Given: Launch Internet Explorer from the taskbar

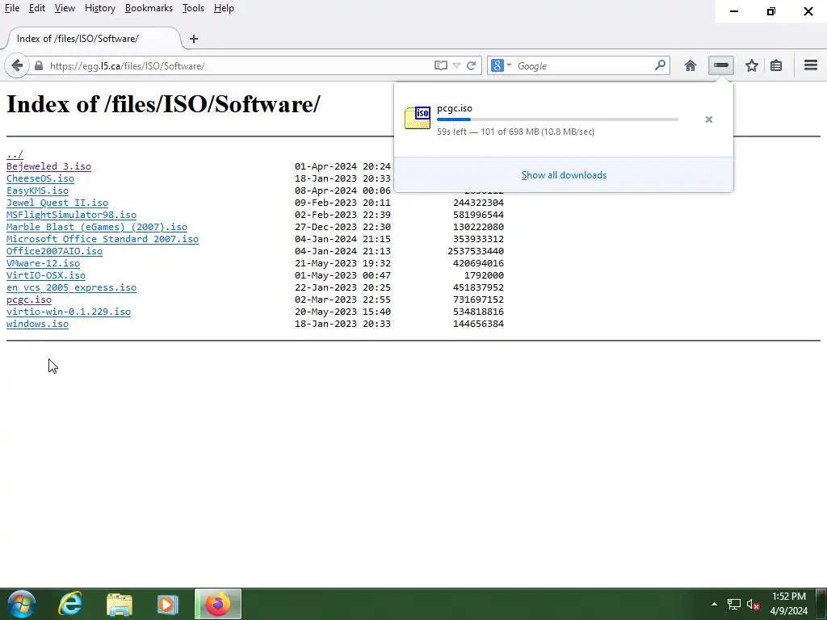Looking at the screenshot, I should (70, 604).
